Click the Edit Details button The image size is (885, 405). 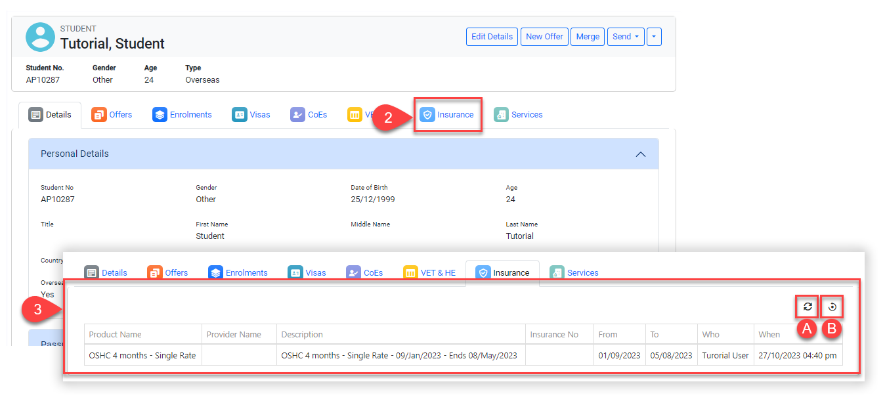(x=492, y=37)
